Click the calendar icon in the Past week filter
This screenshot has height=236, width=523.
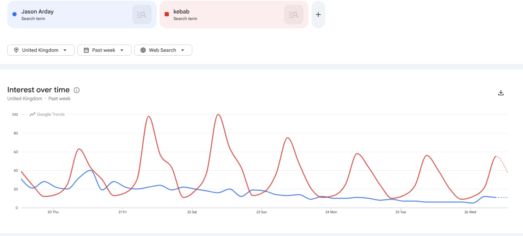(86, 50)
